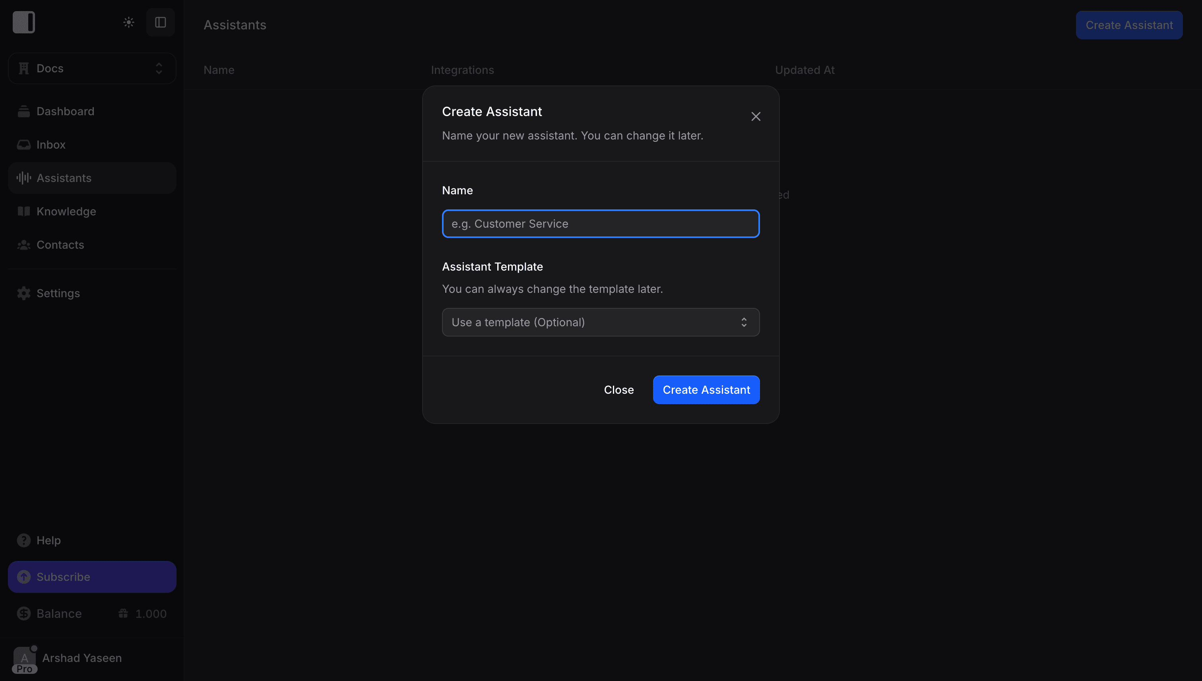1202x681 pixels.
Task: Click the Help question mark icon
Action: click(24, 540)
